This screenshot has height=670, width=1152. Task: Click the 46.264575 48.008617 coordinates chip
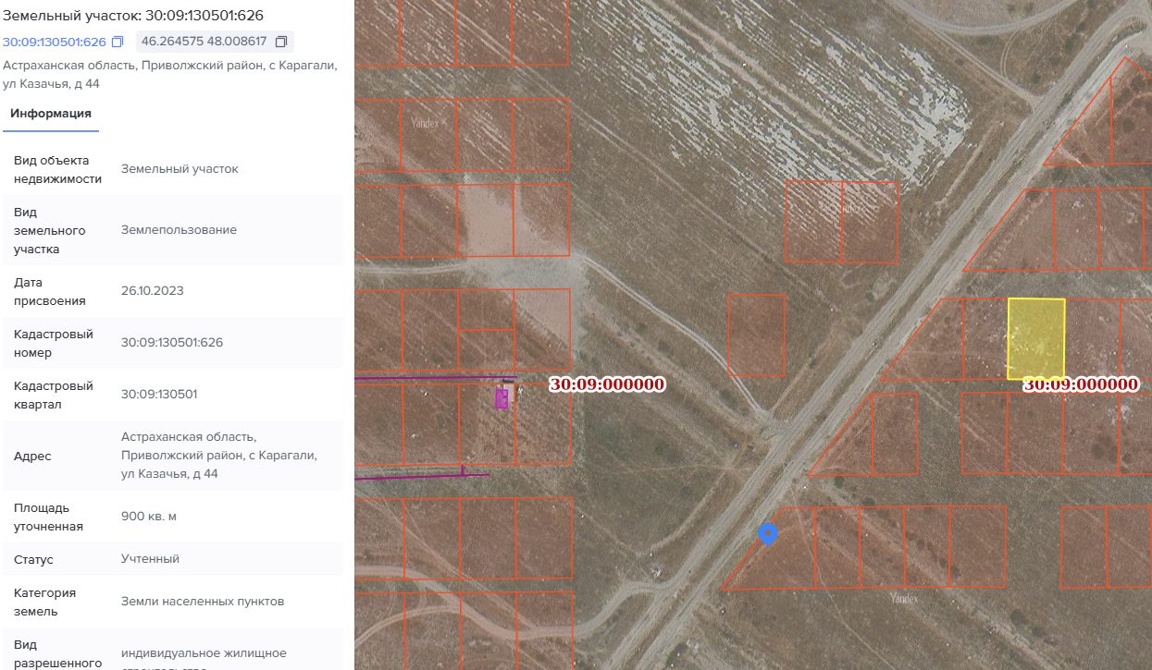(x=215, y=42)
